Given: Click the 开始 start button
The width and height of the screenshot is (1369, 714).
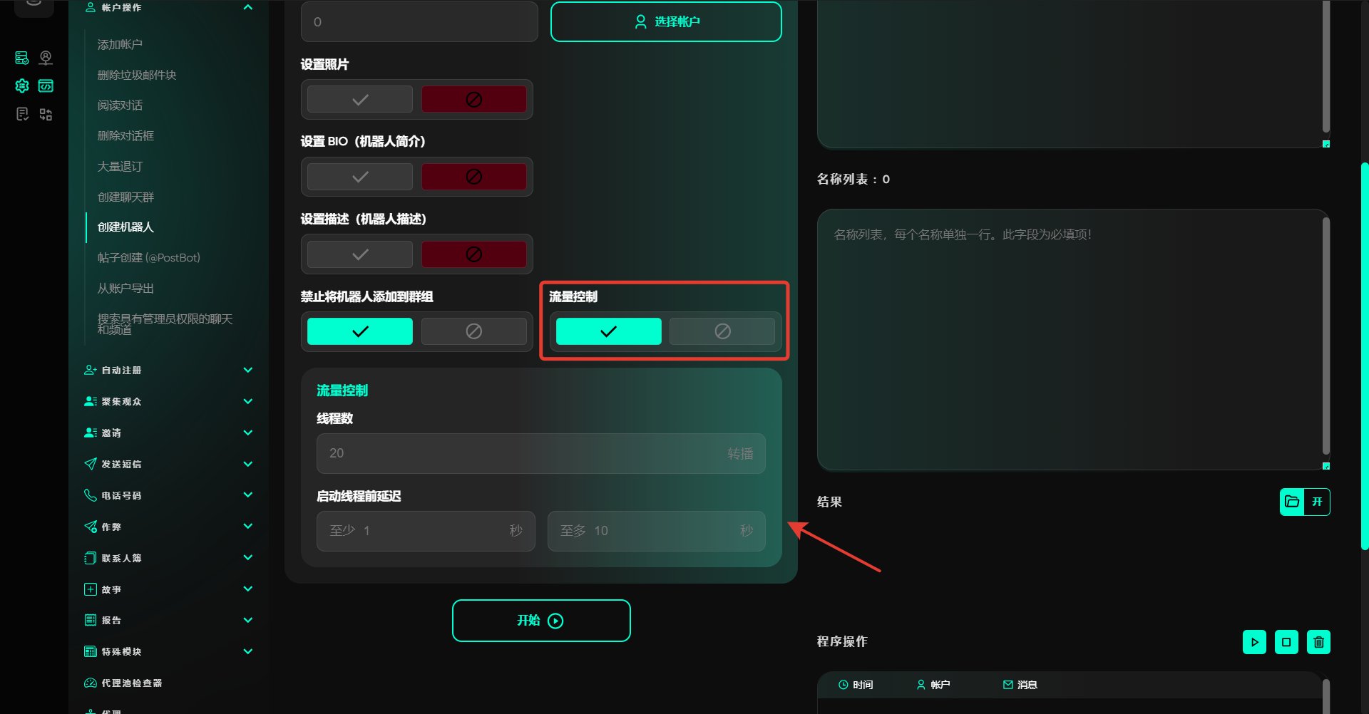Looking at the screenshot, I should [541, 621].
